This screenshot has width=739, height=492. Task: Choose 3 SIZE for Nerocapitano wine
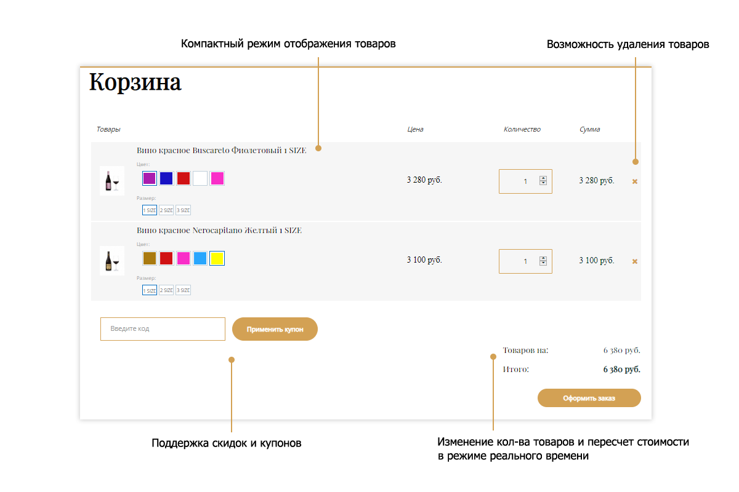(x=183, y=290)
